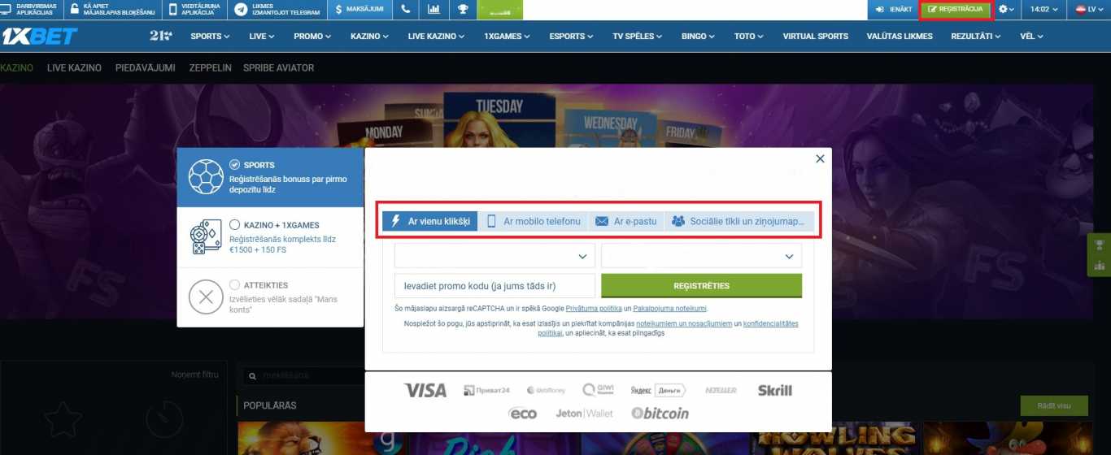Open the smartphone app link (Viedtālruņa aplikācija)

[194, 10]
